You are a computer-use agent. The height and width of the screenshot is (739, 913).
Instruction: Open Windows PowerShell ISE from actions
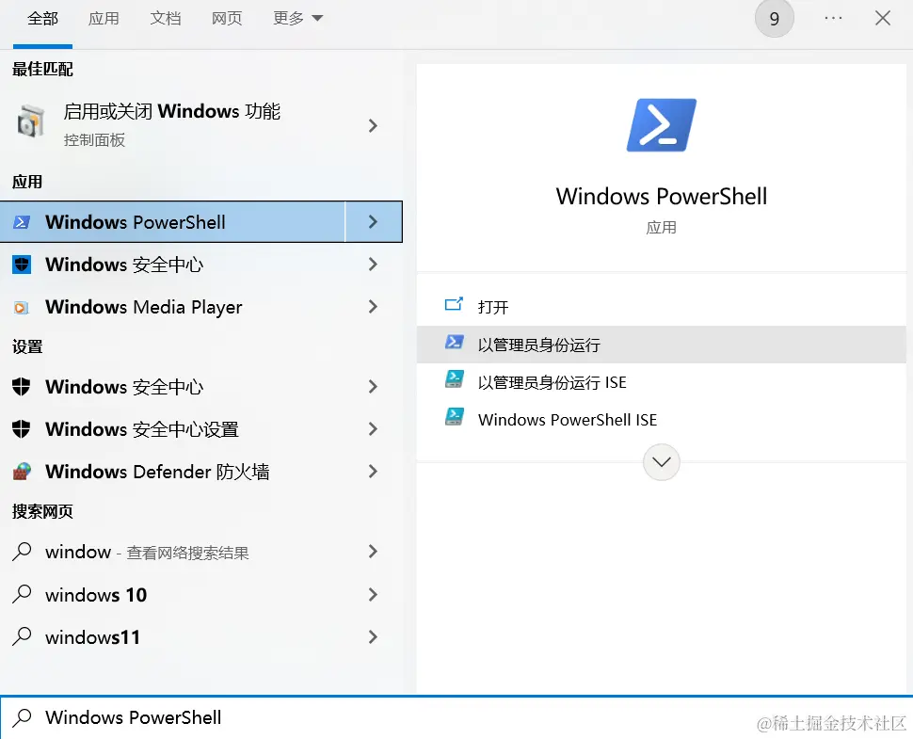[x=662, y=419]
